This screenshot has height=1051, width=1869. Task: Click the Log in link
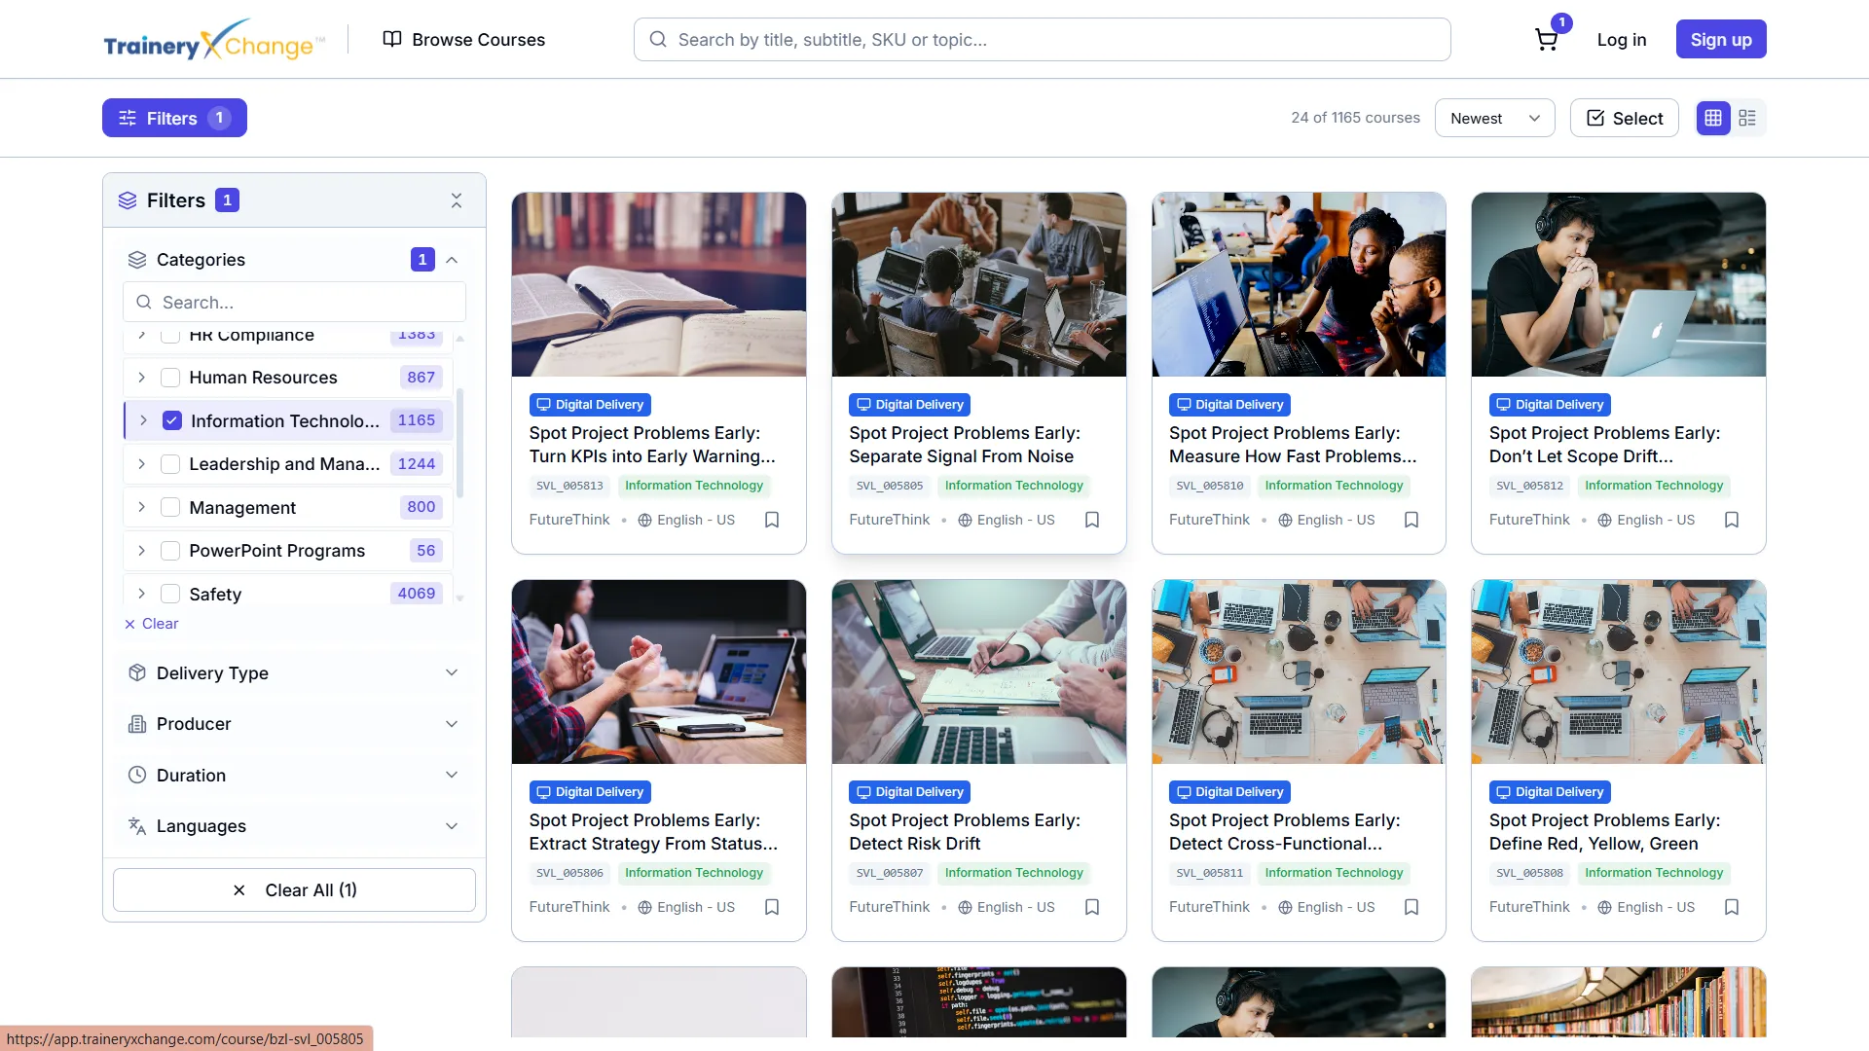coord(1621,40)
